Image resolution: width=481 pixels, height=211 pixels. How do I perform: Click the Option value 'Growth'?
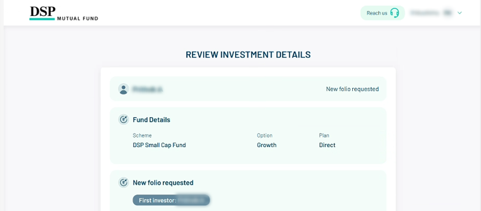point(267,145)
